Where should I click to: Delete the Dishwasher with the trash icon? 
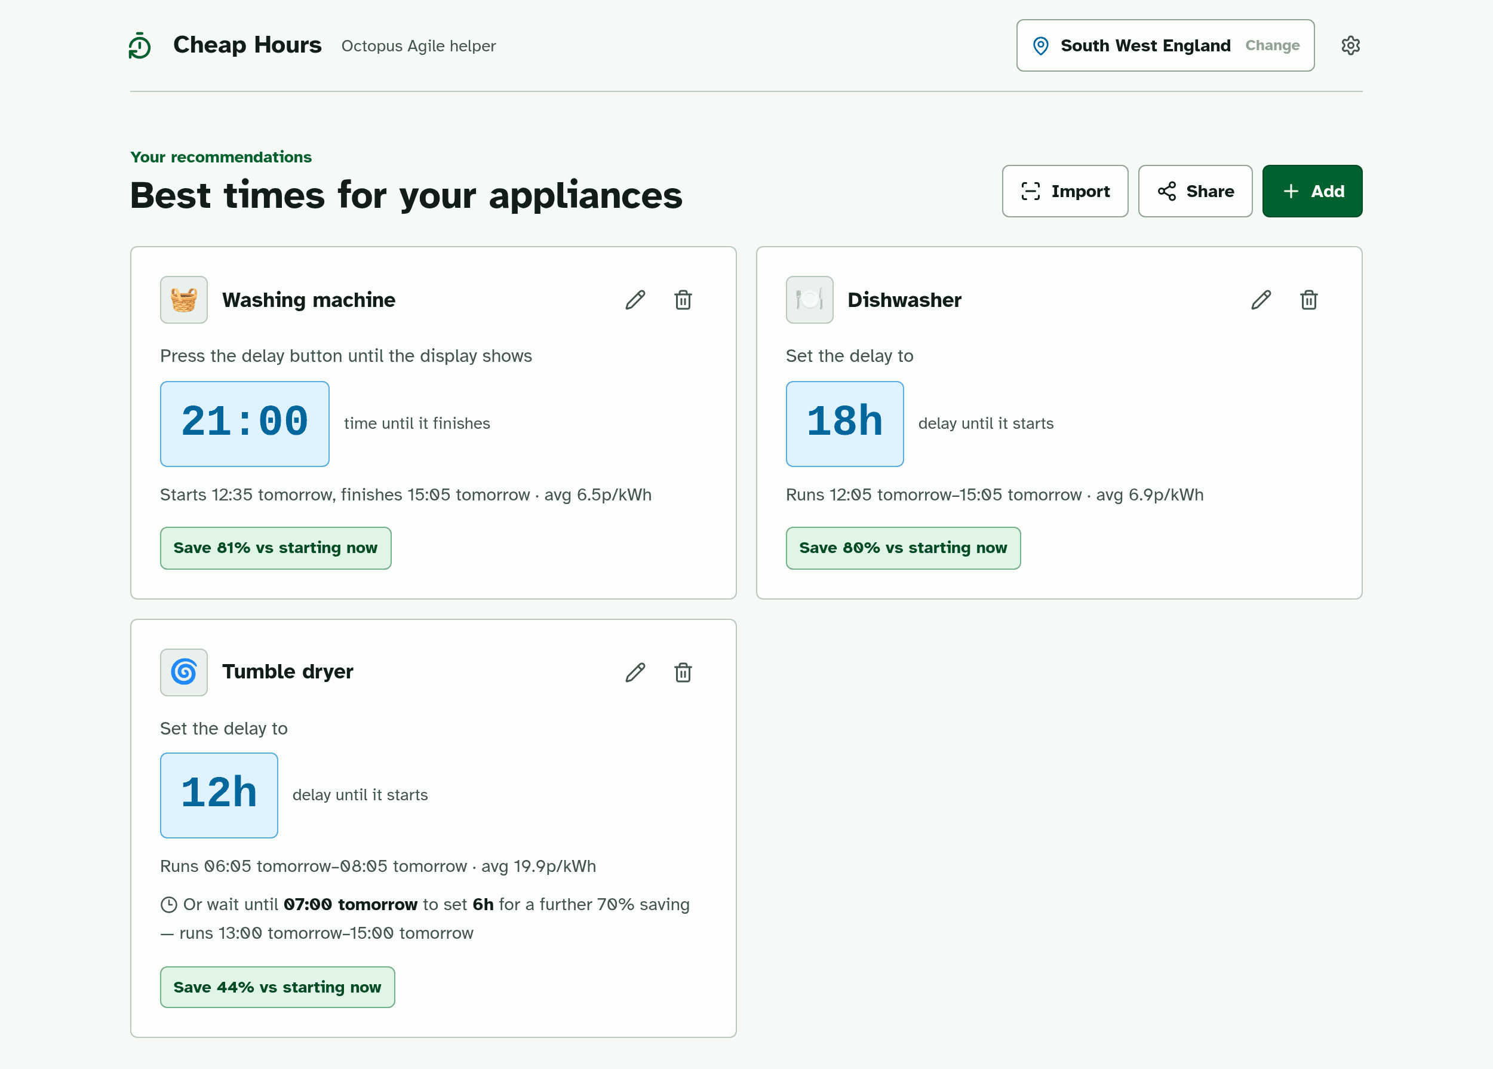pyautogui.click(x=1308, y=300)
